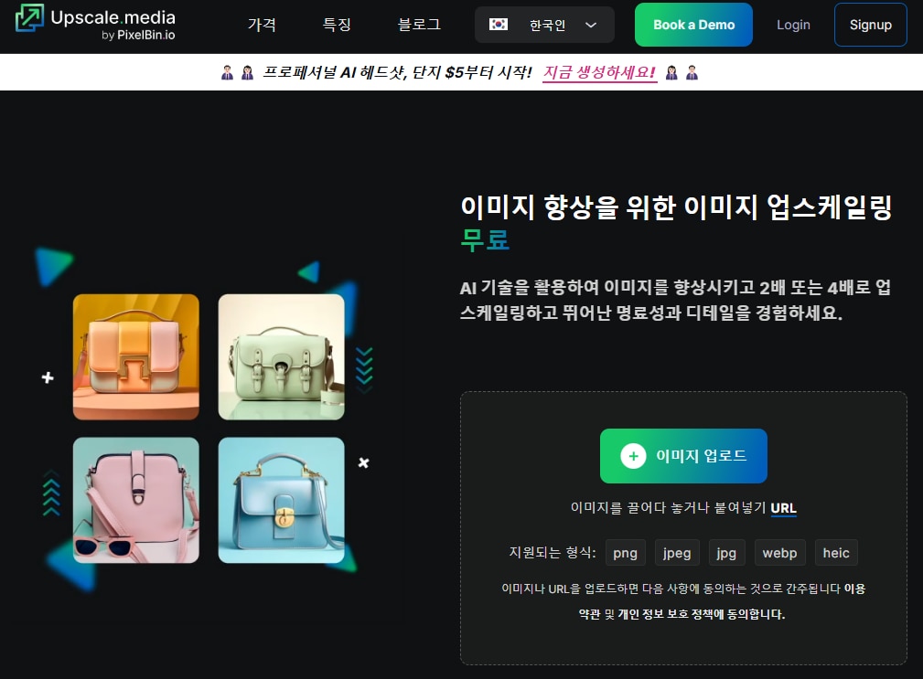
Task: Select the orange handbag sample image
Action: tap(136, 356)
